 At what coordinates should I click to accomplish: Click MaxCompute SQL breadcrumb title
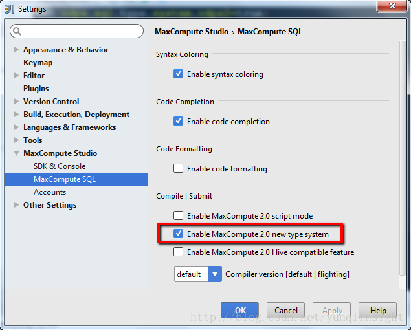pos(270,32)
